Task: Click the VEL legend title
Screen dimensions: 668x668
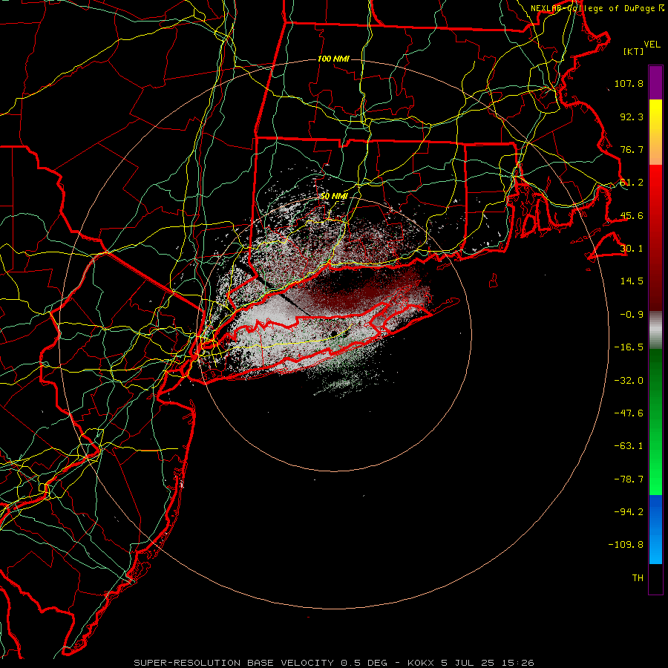Action: tap(652, 45)
